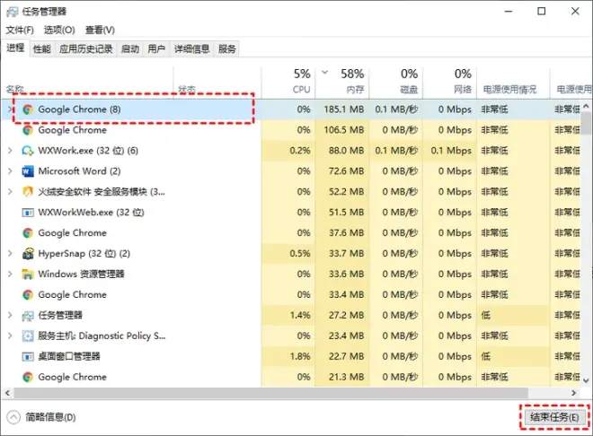Click the 0.5% CPU cell
The image size is (593, 436).
pyautogui.click(x=288, y=253)
